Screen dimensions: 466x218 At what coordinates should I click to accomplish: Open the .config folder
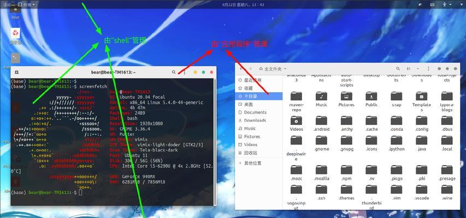(x=421, y=123)
